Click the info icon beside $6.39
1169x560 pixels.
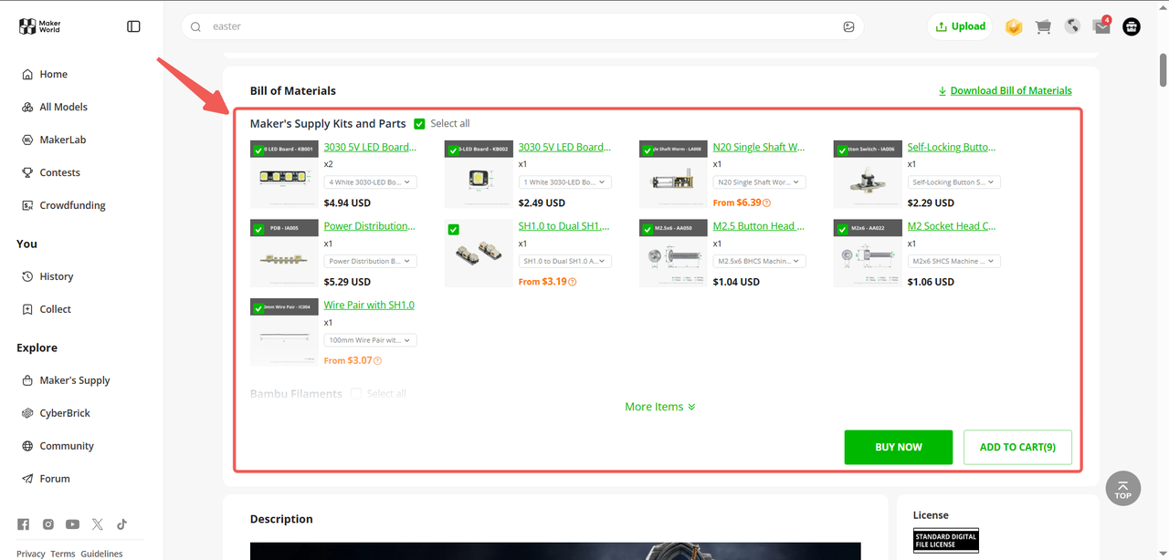[766, 202]
